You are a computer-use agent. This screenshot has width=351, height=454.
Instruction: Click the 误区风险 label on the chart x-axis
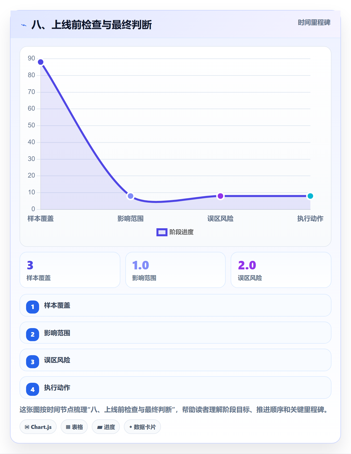(x=220, y=218)
